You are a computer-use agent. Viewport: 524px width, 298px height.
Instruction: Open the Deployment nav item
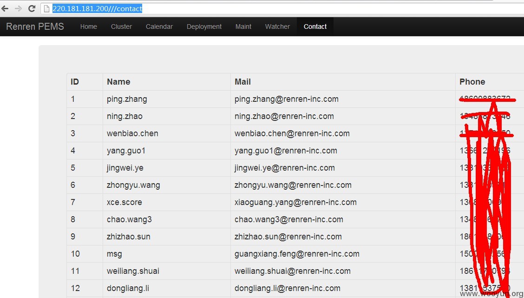(204, 27)
